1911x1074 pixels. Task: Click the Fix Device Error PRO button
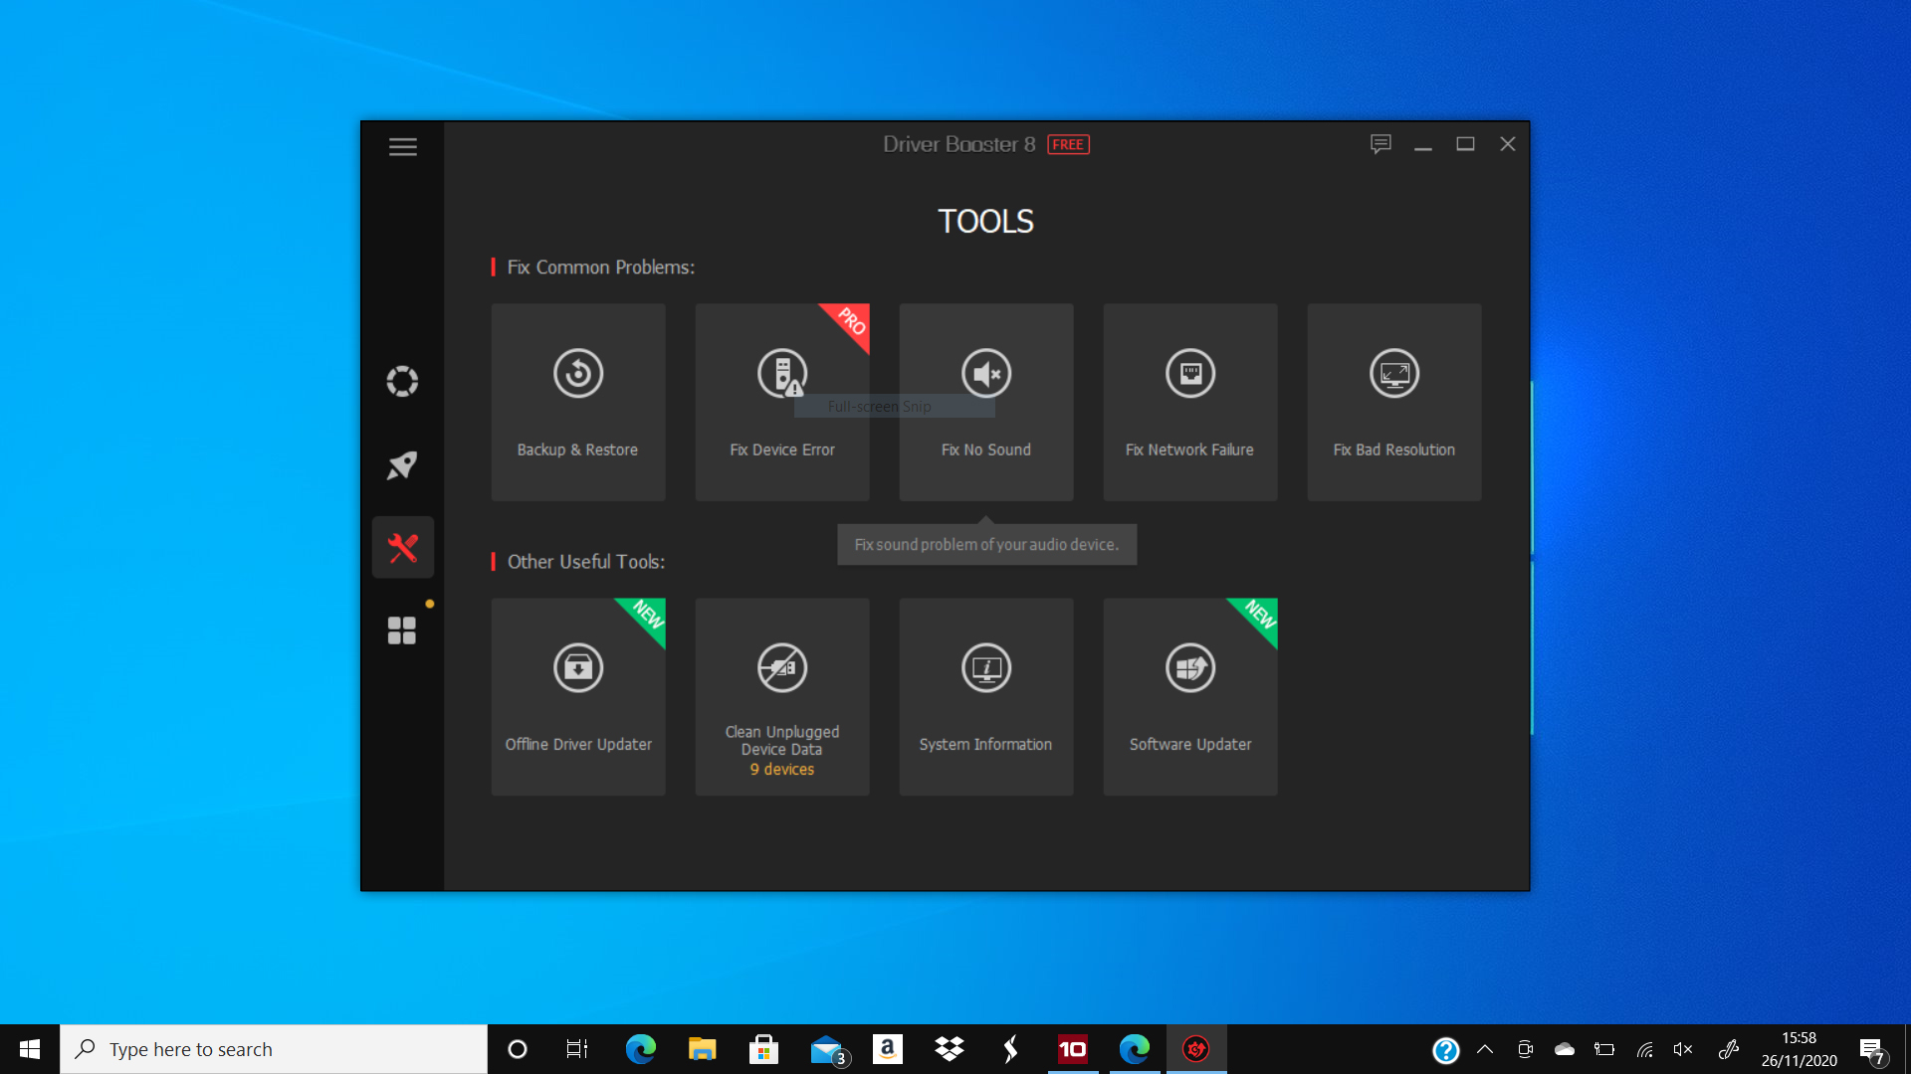tap(782, 402)
